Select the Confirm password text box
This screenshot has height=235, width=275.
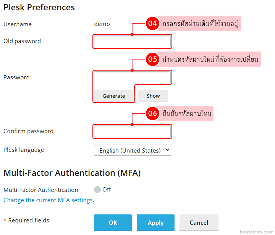pyautogui.click(x=132, y=132)
